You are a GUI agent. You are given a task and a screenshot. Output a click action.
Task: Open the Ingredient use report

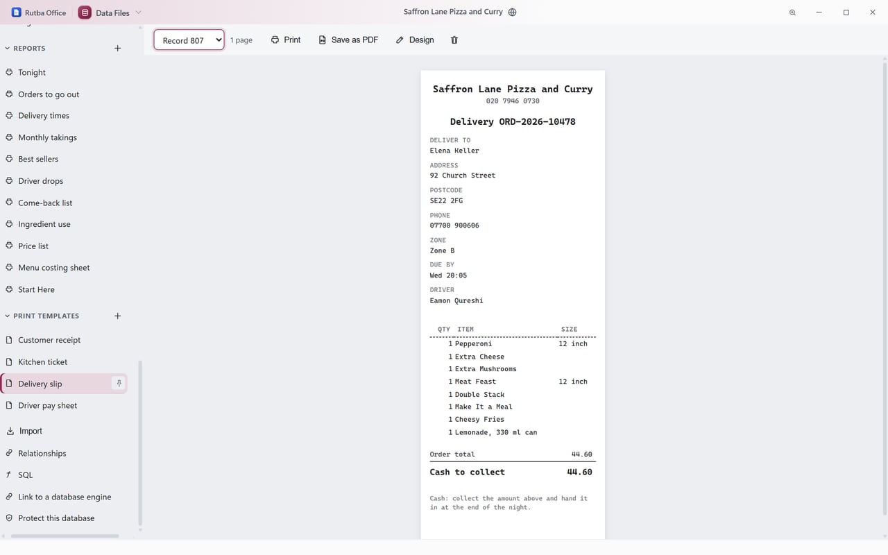[64, 224]
